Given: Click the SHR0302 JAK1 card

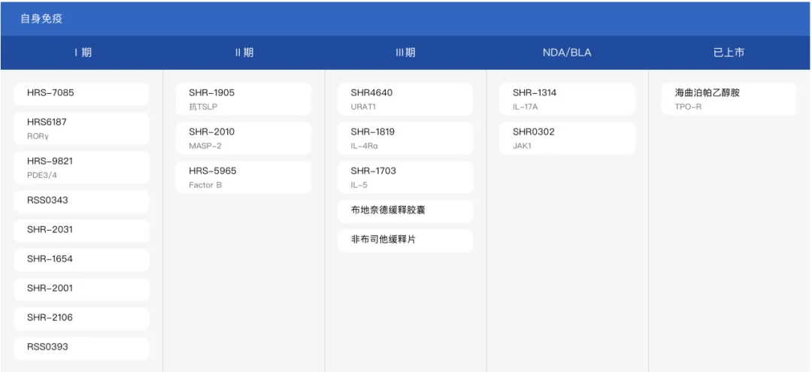Looking at the screenshot, I should [x=567, y=138].
